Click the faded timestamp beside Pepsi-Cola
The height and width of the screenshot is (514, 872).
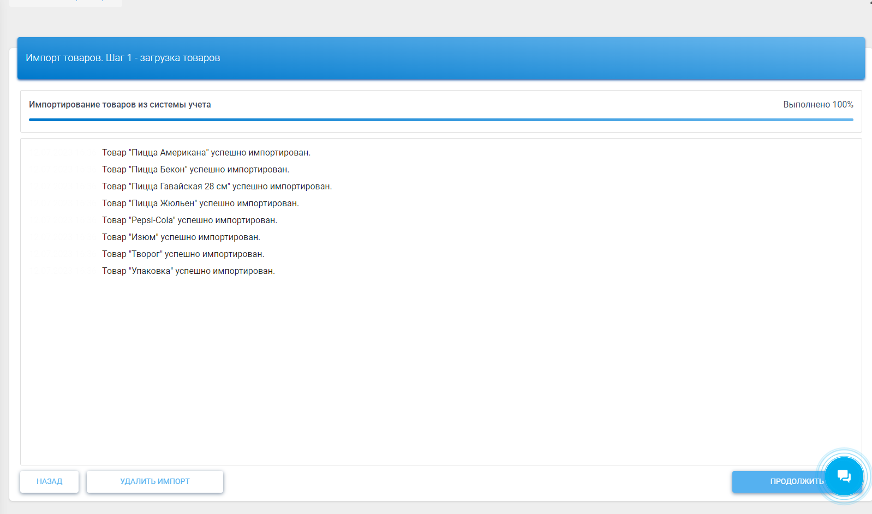63,220
